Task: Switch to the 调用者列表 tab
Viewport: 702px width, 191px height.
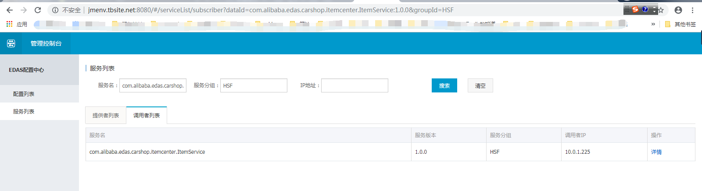Action: click(x=147, y=116)
